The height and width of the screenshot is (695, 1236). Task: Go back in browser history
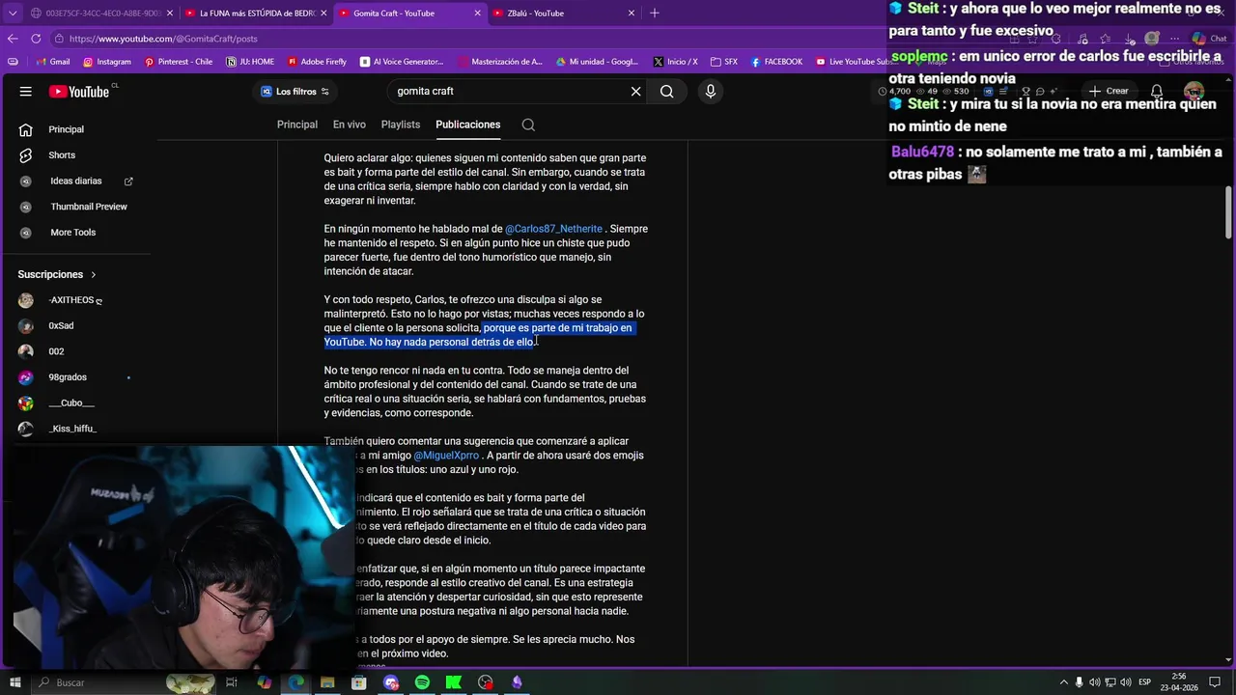(x=13, y=39)
